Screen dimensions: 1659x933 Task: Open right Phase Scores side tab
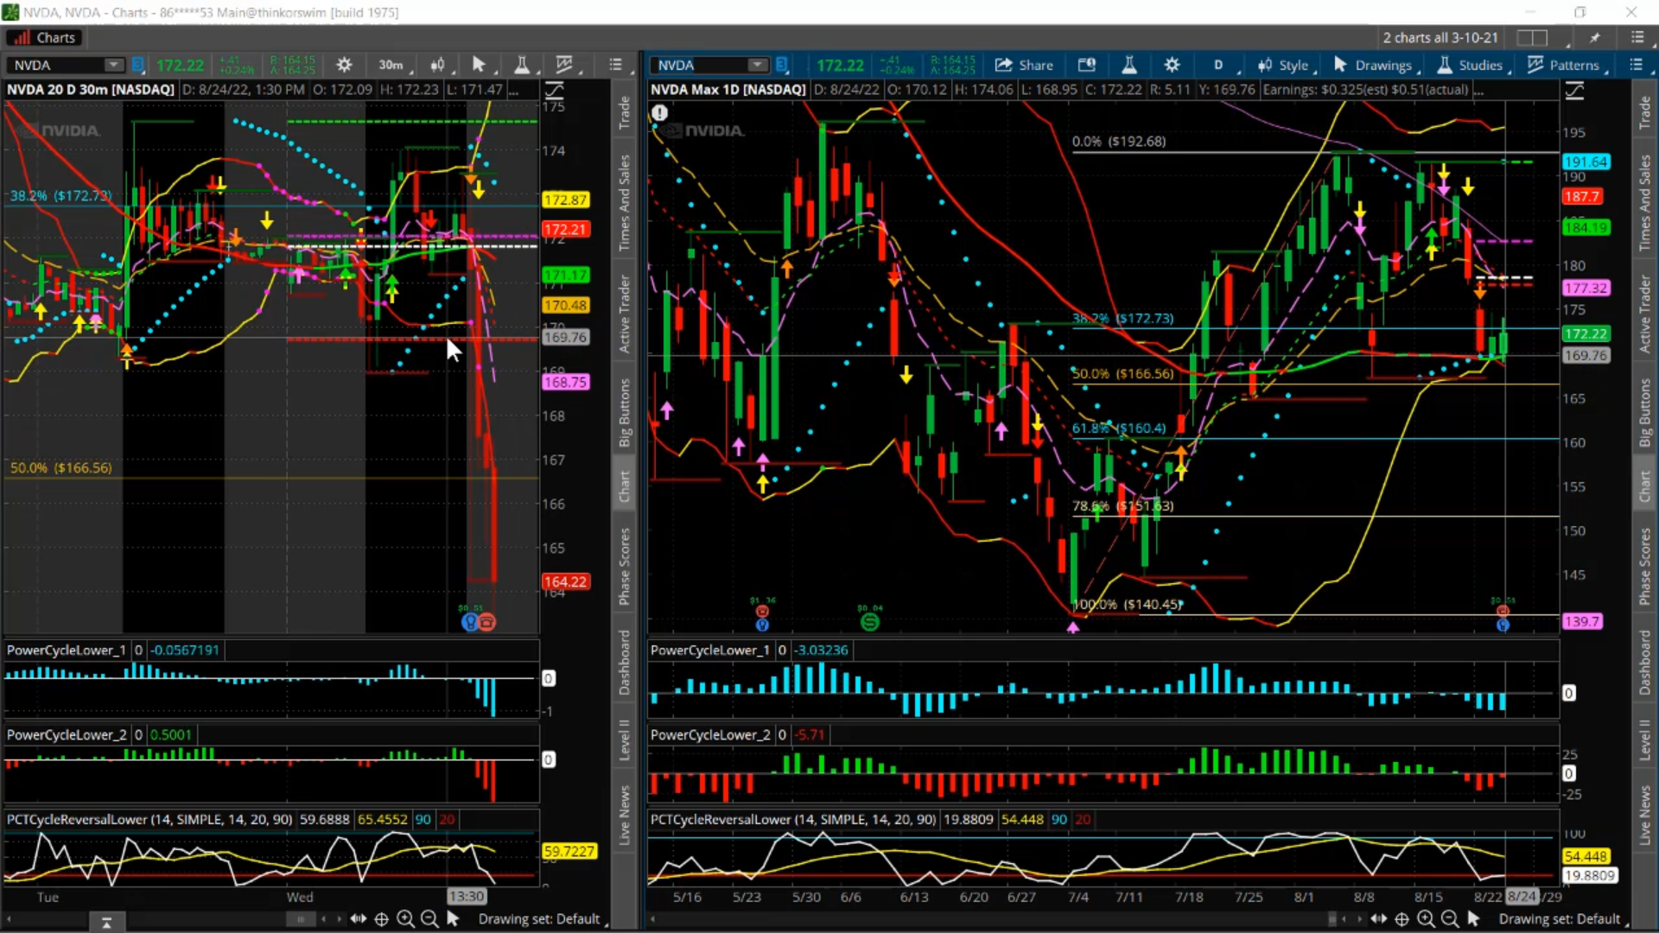click(1644, 566)
